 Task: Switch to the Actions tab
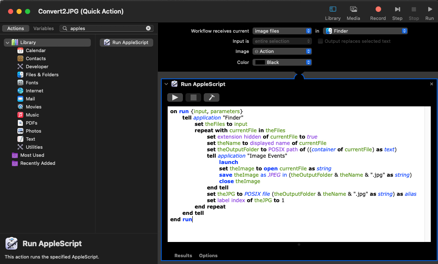tap(16, 28)
